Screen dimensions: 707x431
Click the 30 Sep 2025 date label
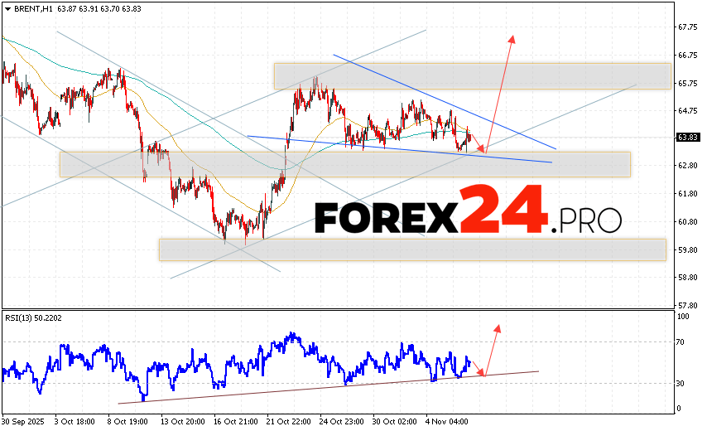(23, 421)
